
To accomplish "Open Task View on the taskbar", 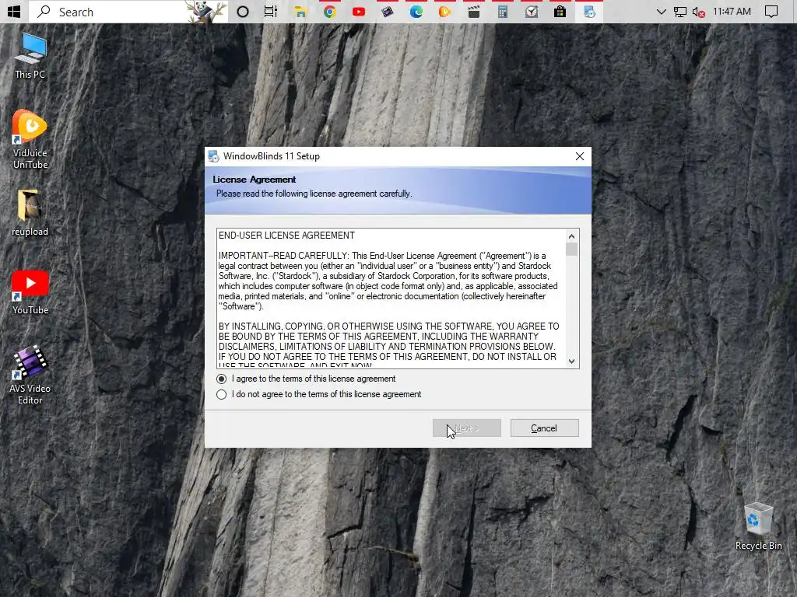I will click(271, 11).
